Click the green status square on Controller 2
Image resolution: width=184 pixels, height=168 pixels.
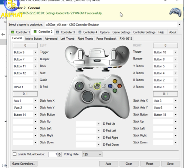point(35,31)
